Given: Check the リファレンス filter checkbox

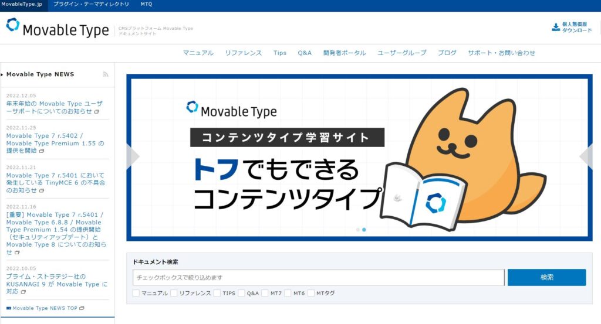Looking at the screenshot, I should [x=174, y=293].
